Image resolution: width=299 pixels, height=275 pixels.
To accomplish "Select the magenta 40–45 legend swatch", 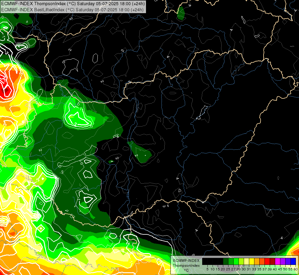I will 278,262.
